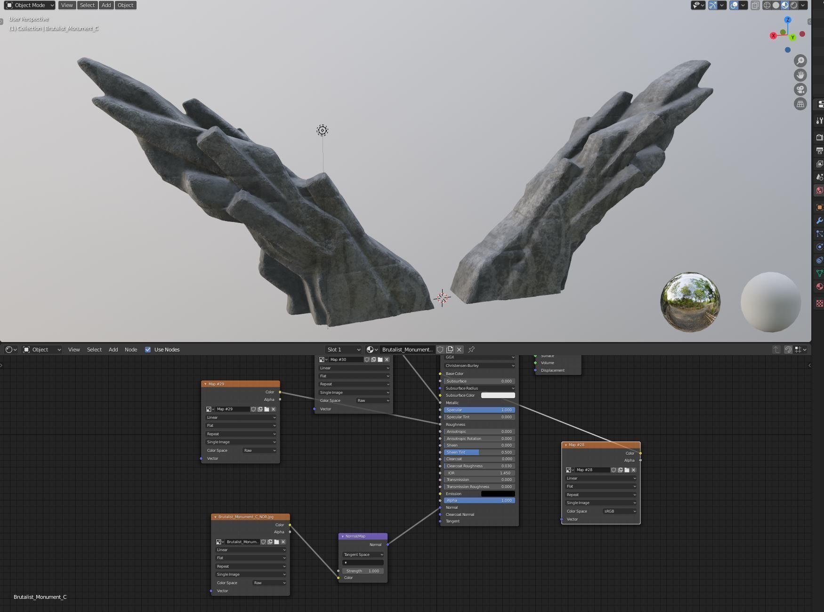Open the node editor Add menu

[x=113, y=350]
